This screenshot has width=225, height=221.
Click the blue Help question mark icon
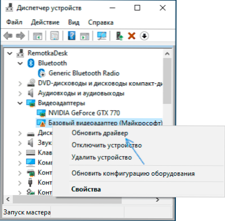point(71,35)
